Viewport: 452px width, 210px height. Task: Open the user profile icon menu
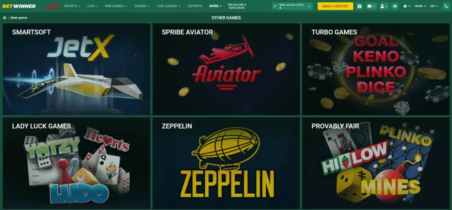(x=384, y=6)
